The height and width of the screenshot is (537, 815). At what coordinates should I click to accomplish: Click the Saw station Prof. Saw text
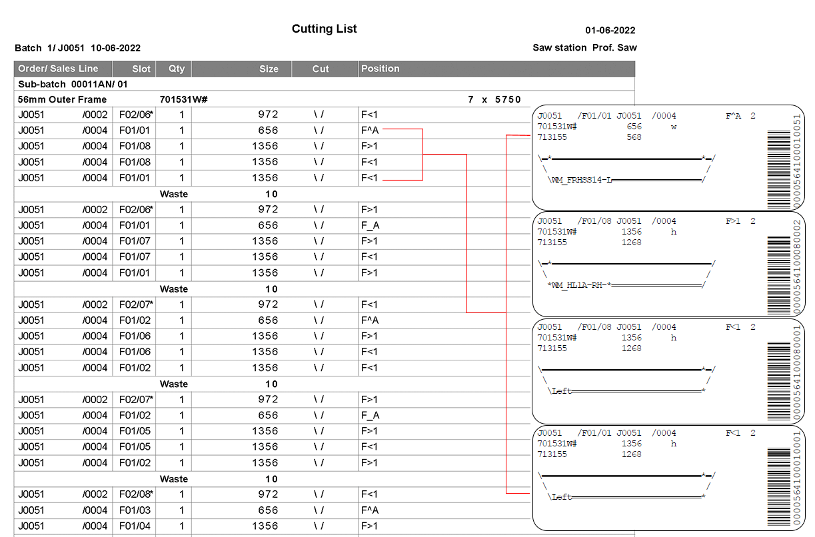point(584,47)
